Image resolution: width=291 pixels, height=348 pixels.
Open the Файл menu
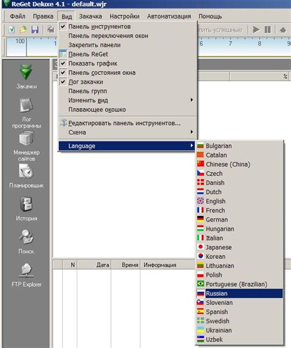tap(18, 17)
